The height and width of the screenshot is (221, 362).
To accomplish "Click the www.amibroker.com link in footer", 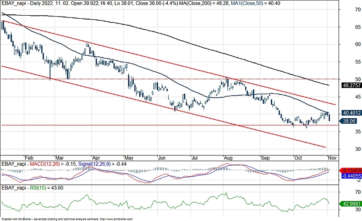I will coord(116,219).
